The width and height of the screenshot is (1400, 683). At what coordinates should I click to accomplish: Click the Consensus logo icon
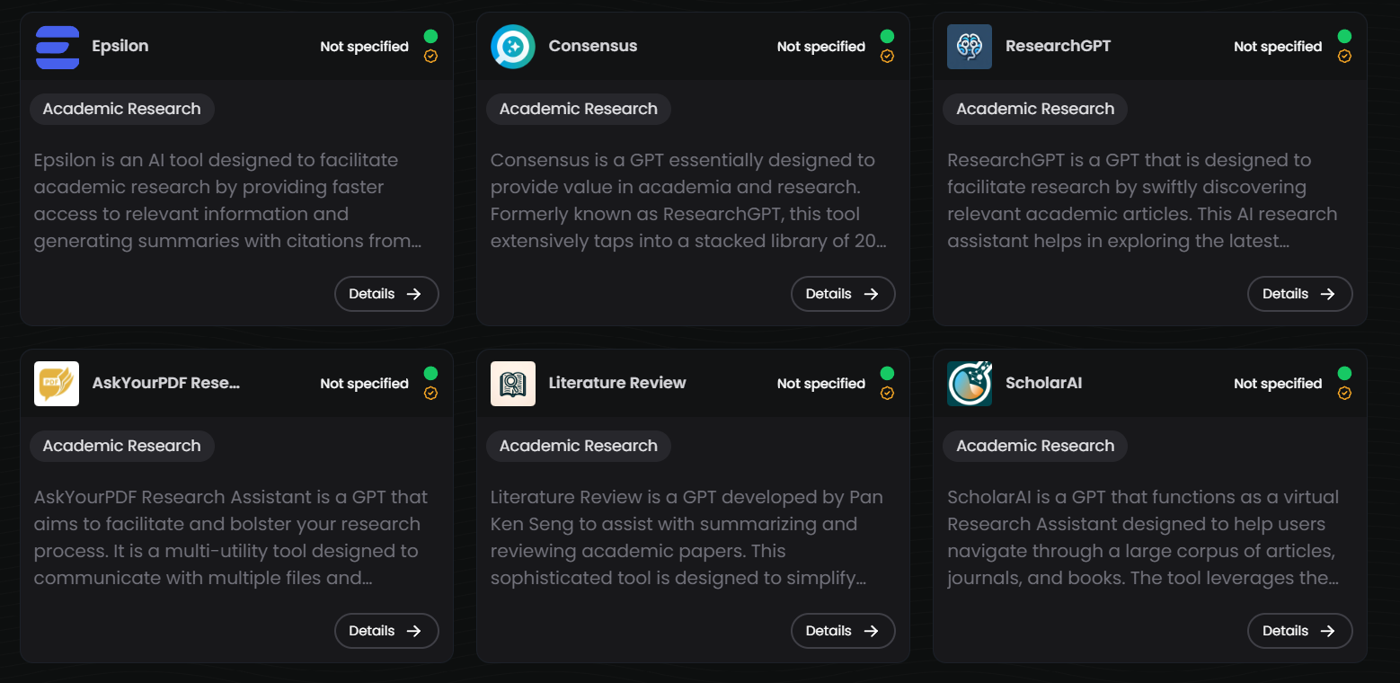[x=513, y=47]
